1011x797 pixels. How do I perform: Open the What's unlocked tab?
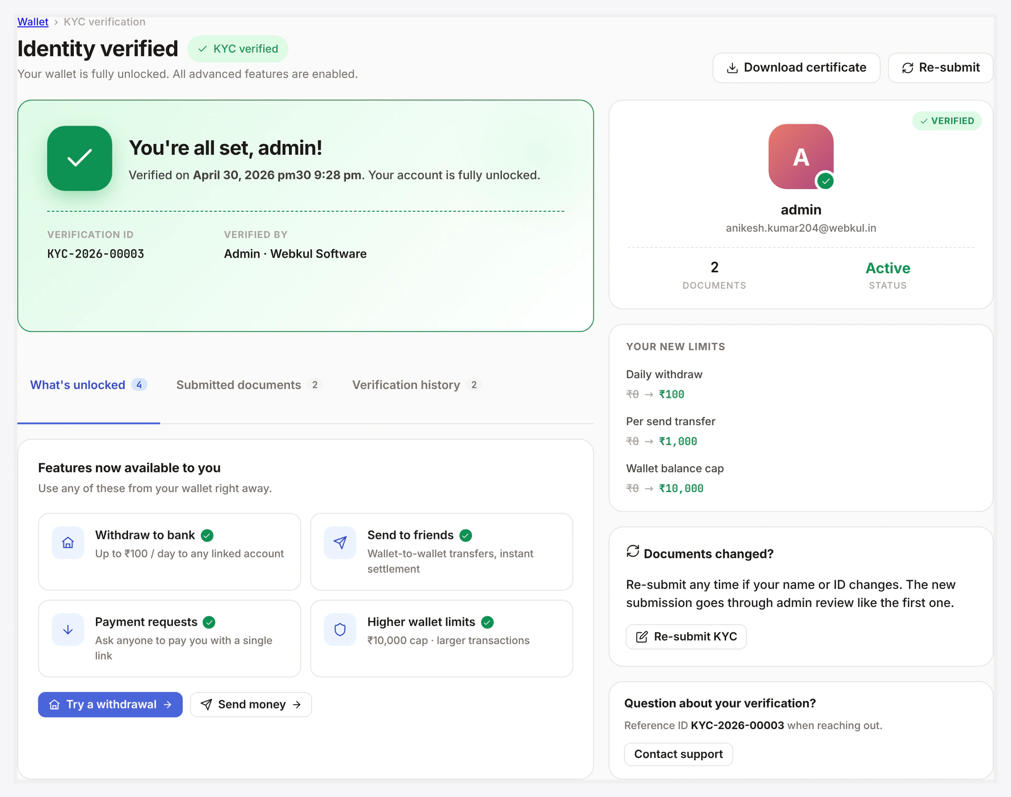coord(88,385)
